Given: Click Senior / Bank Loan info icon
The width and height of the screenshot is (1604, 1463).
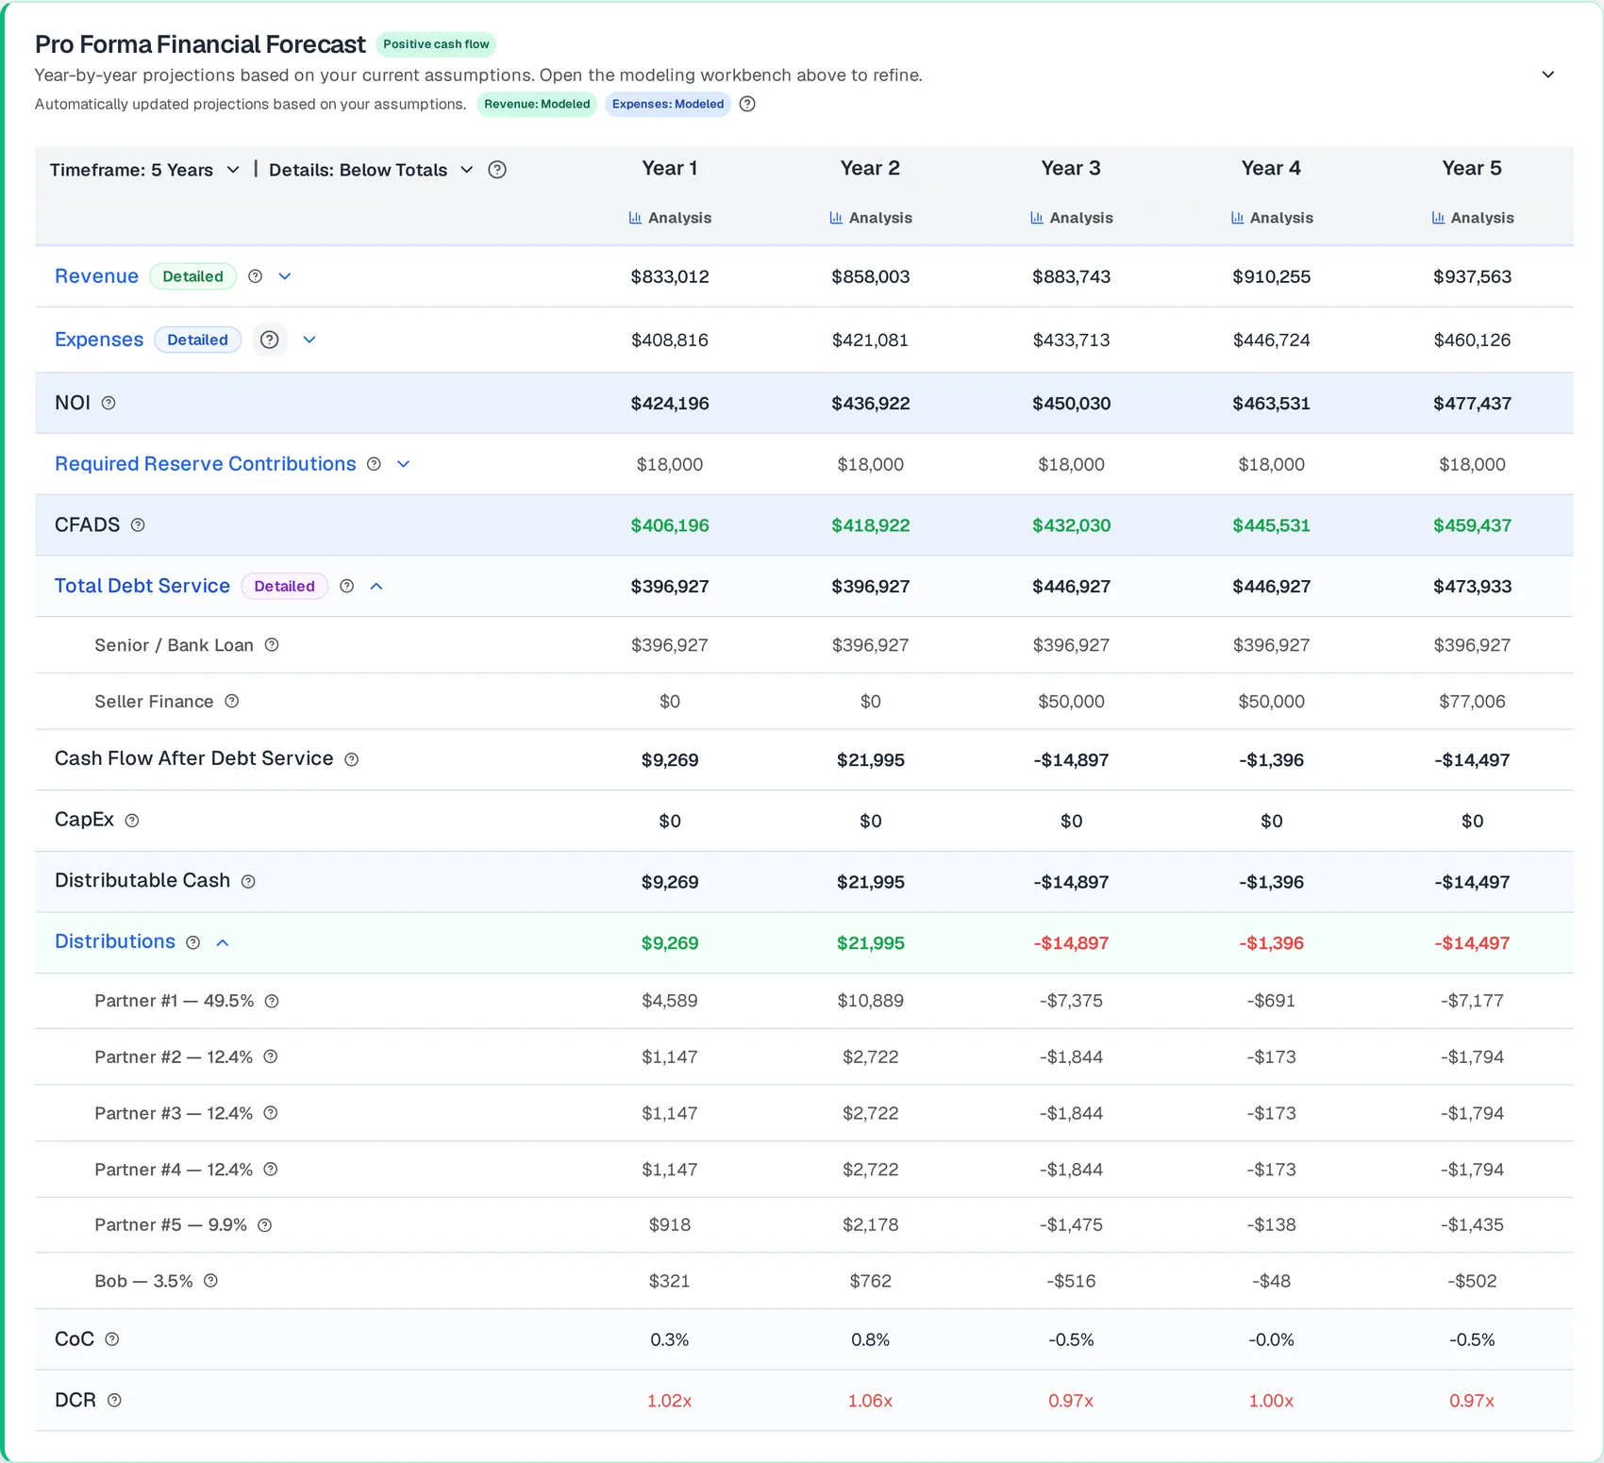Looking at the screenshot, I should click(272, 645).
